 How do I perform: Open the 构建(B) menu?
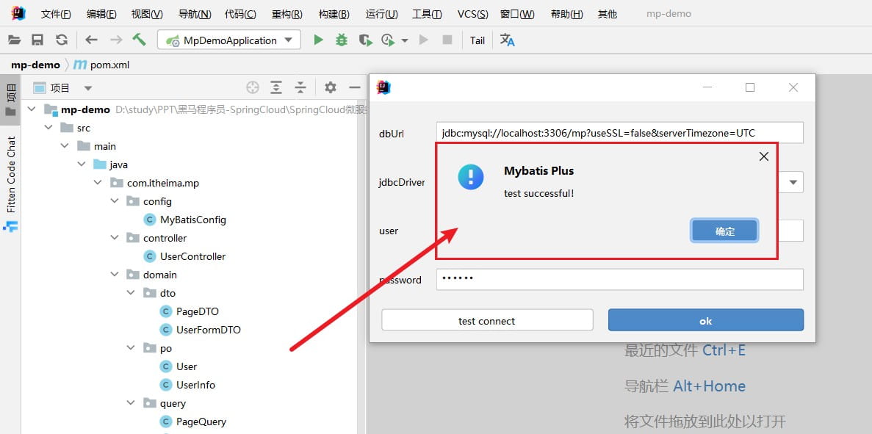334,14
